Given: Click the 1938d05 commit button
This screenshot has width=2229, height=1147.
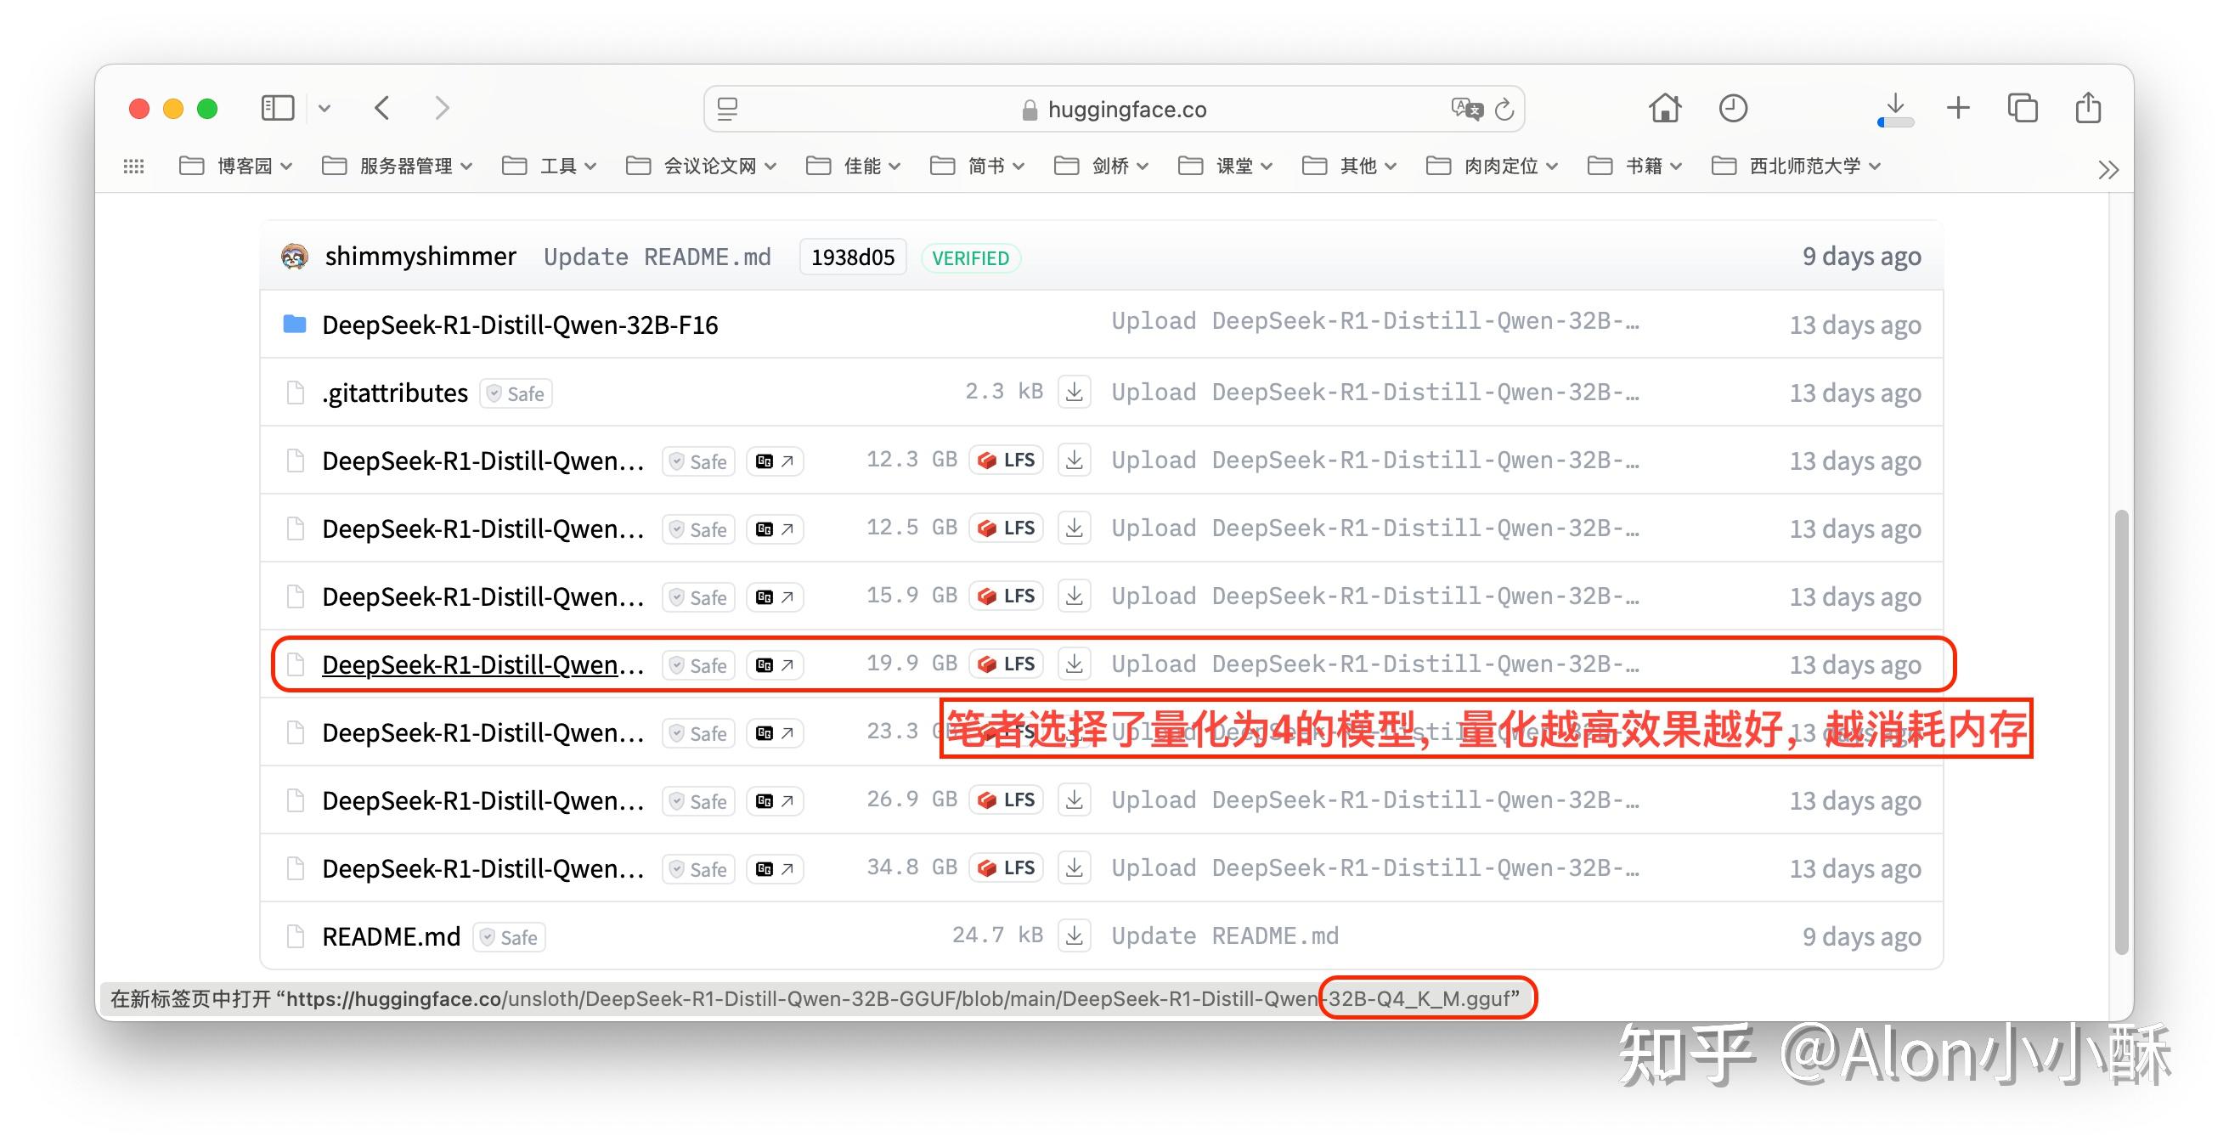Looking at the screenshot, I should pyautogui.click(x=852, y=257).
